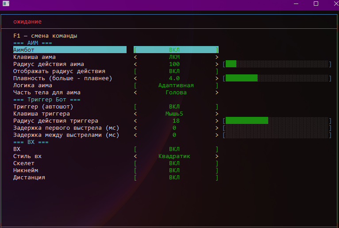The width and height of the screenshot is (339, 228).
Task: Toggle Скелет ВКЛ value
Action: pos(176,163)
